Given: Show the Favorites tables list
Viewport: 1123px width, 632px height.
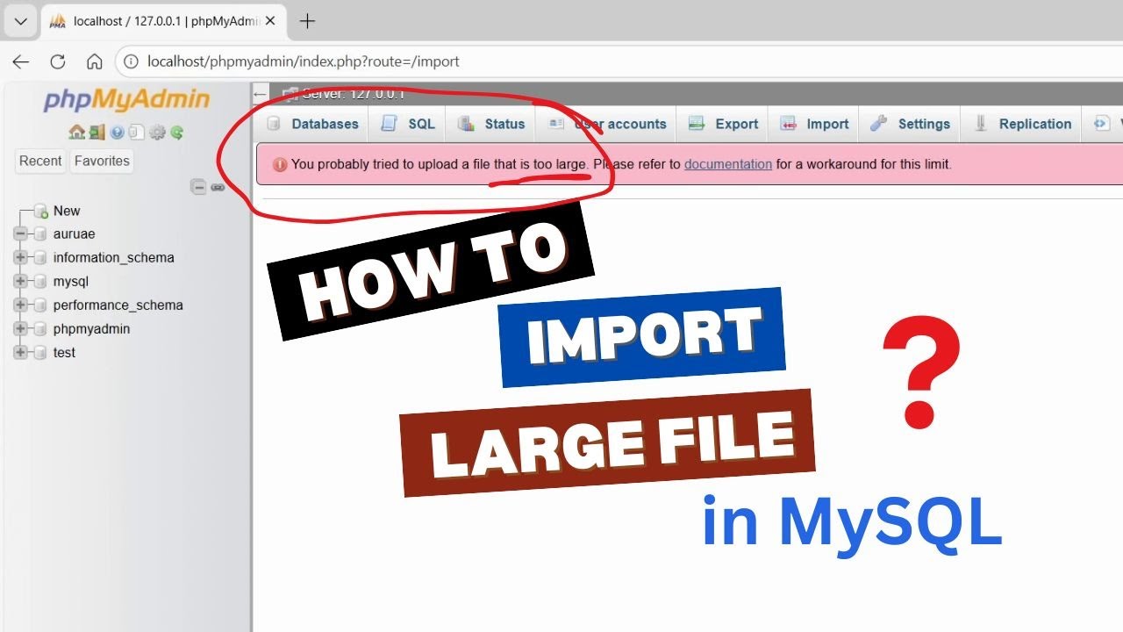Looking at the screenshot, I should pyautogui.click(x=102, y=161).
